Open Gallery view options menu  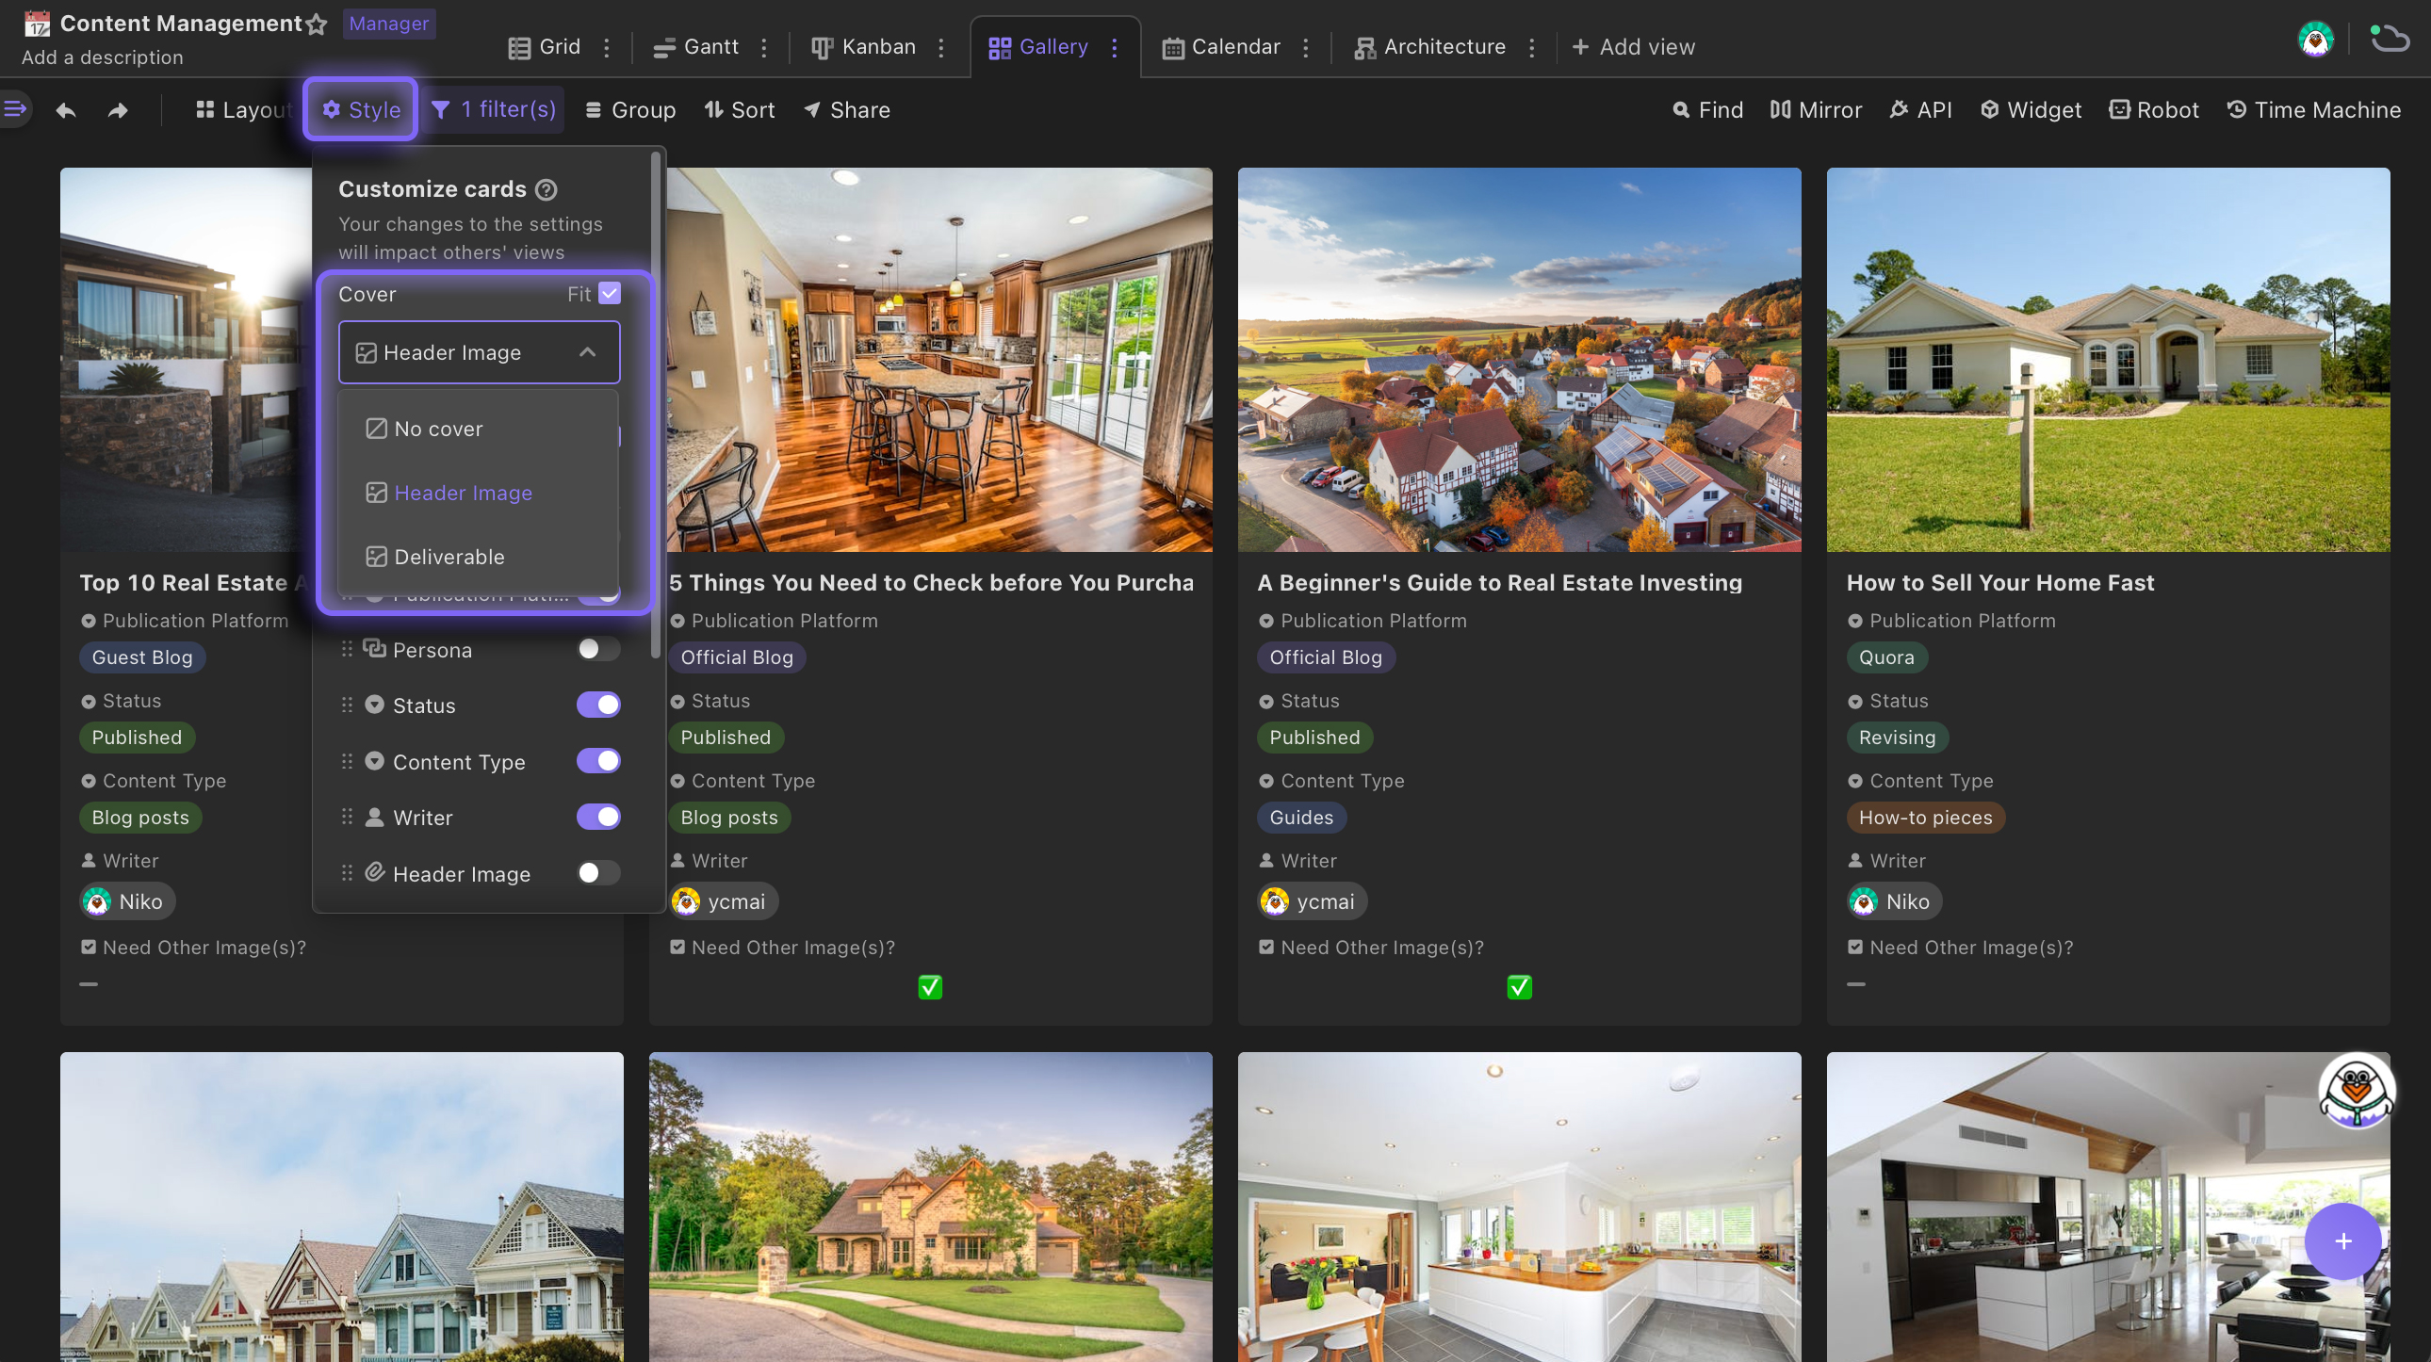pyautogui.click(x=1115, y=47)
